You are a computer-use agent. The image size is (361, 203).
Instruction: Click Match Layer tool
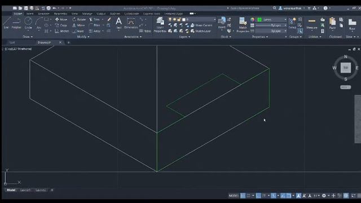coord(201,31)
